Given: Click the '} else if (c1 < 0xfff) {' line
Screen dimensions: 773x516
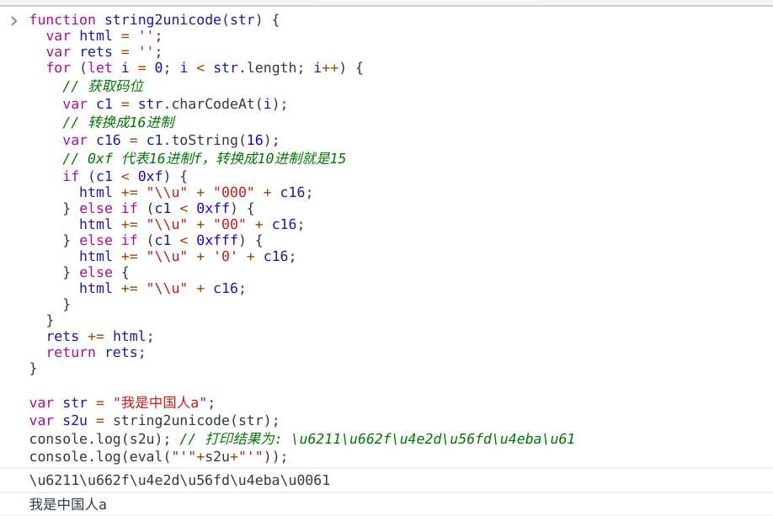Looking at the screenshot, I should pos(163,240).
